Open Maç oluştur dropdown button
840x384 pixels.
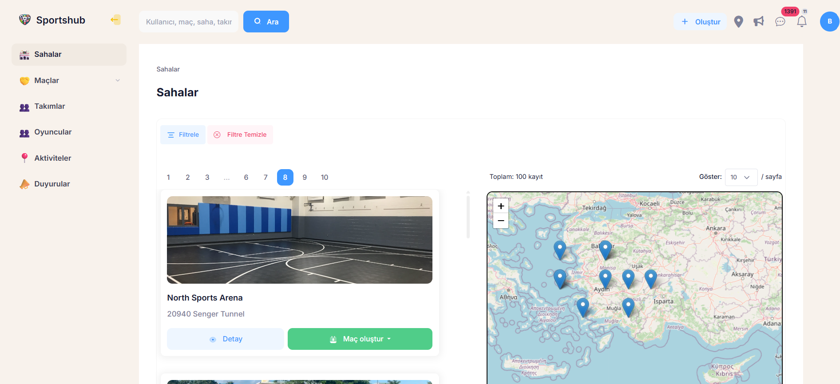[360, 339]
